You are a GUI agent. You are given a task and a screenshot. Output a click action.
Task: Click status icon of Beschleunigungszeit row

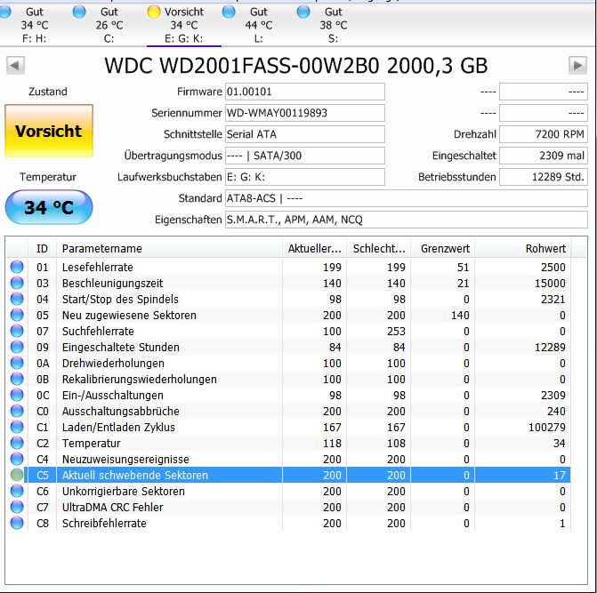[x=17, y=283]
